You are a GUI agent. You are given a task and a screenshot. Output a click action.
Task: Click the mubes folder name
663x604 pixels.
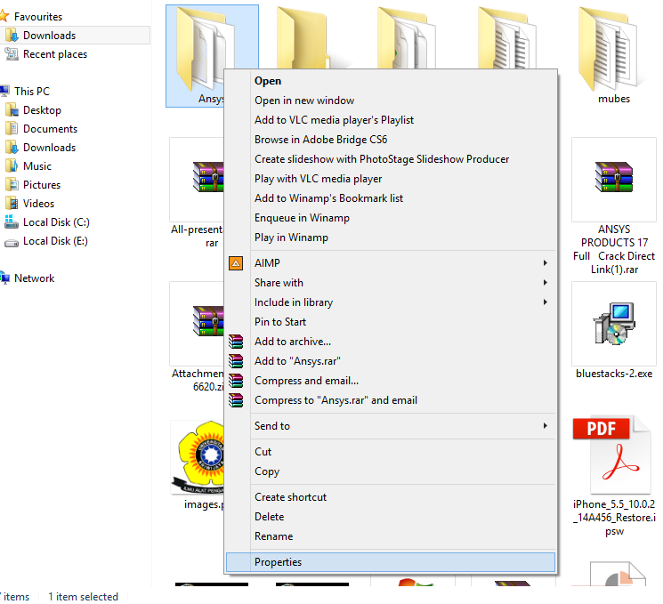pyautogui.click(x=613, y=99)
